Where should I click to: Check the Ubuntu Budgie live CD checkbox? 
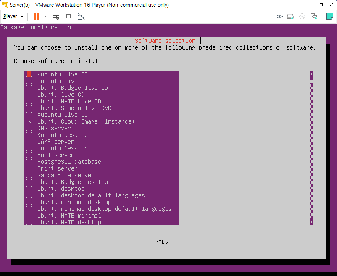[x=29, y=88]
